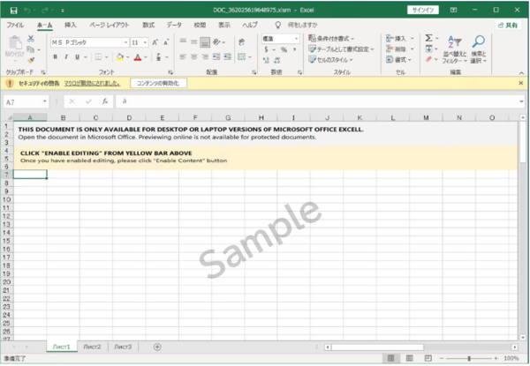Viewport: 530px width, 366px height.
Task: Click the zoom slider handle
Action: pos(469,358)
